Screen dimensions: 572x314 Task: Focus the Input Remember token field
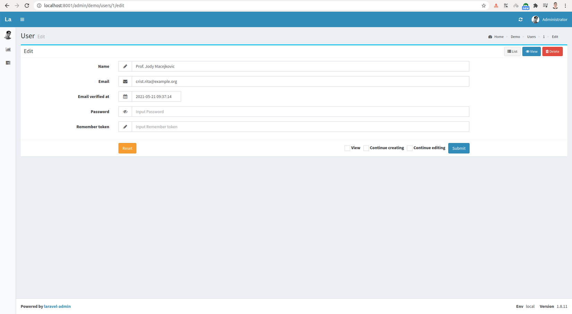coord(300,127)
